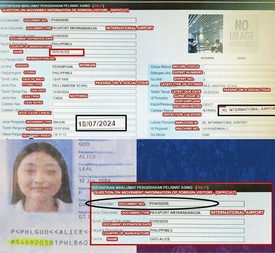Screen dimensions: 275x253
Task: Click the empty Catatan Kes notes field
Action: (94, 104)
